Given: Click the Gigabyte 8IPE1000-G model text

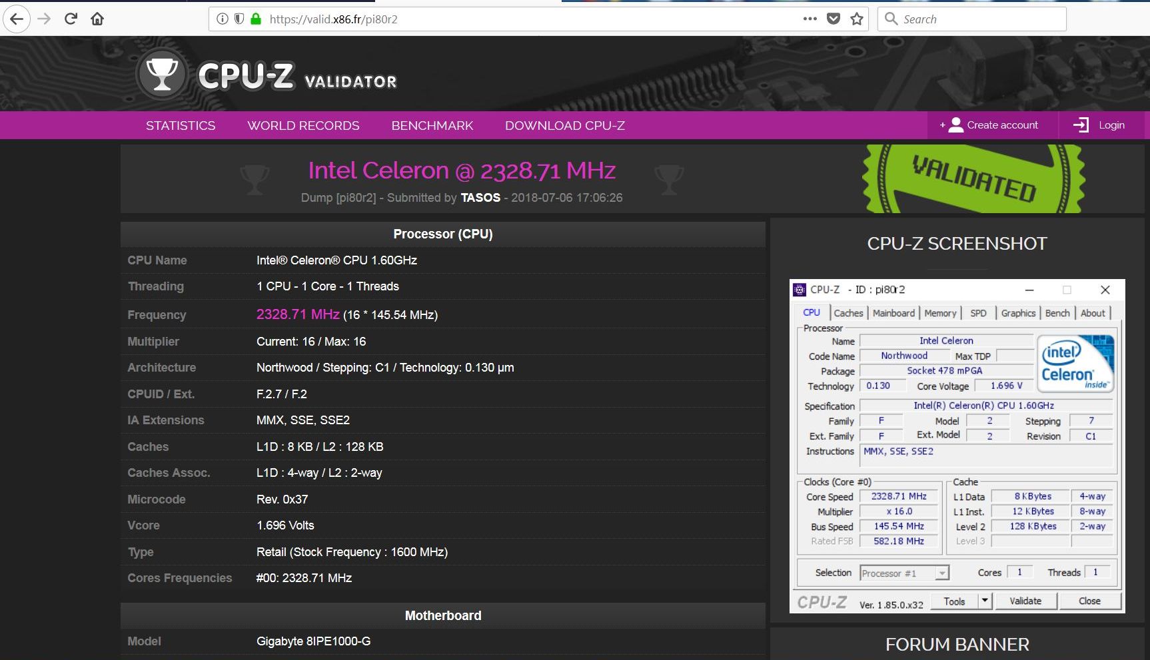Looking at the screenshot, I should click(x=313, y=641).
